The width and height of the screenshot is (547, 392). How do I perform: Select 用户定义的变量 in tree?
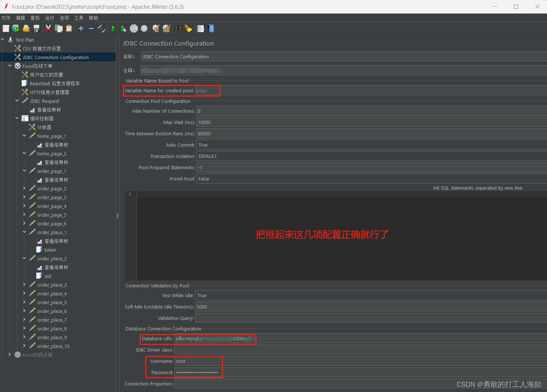46,75
